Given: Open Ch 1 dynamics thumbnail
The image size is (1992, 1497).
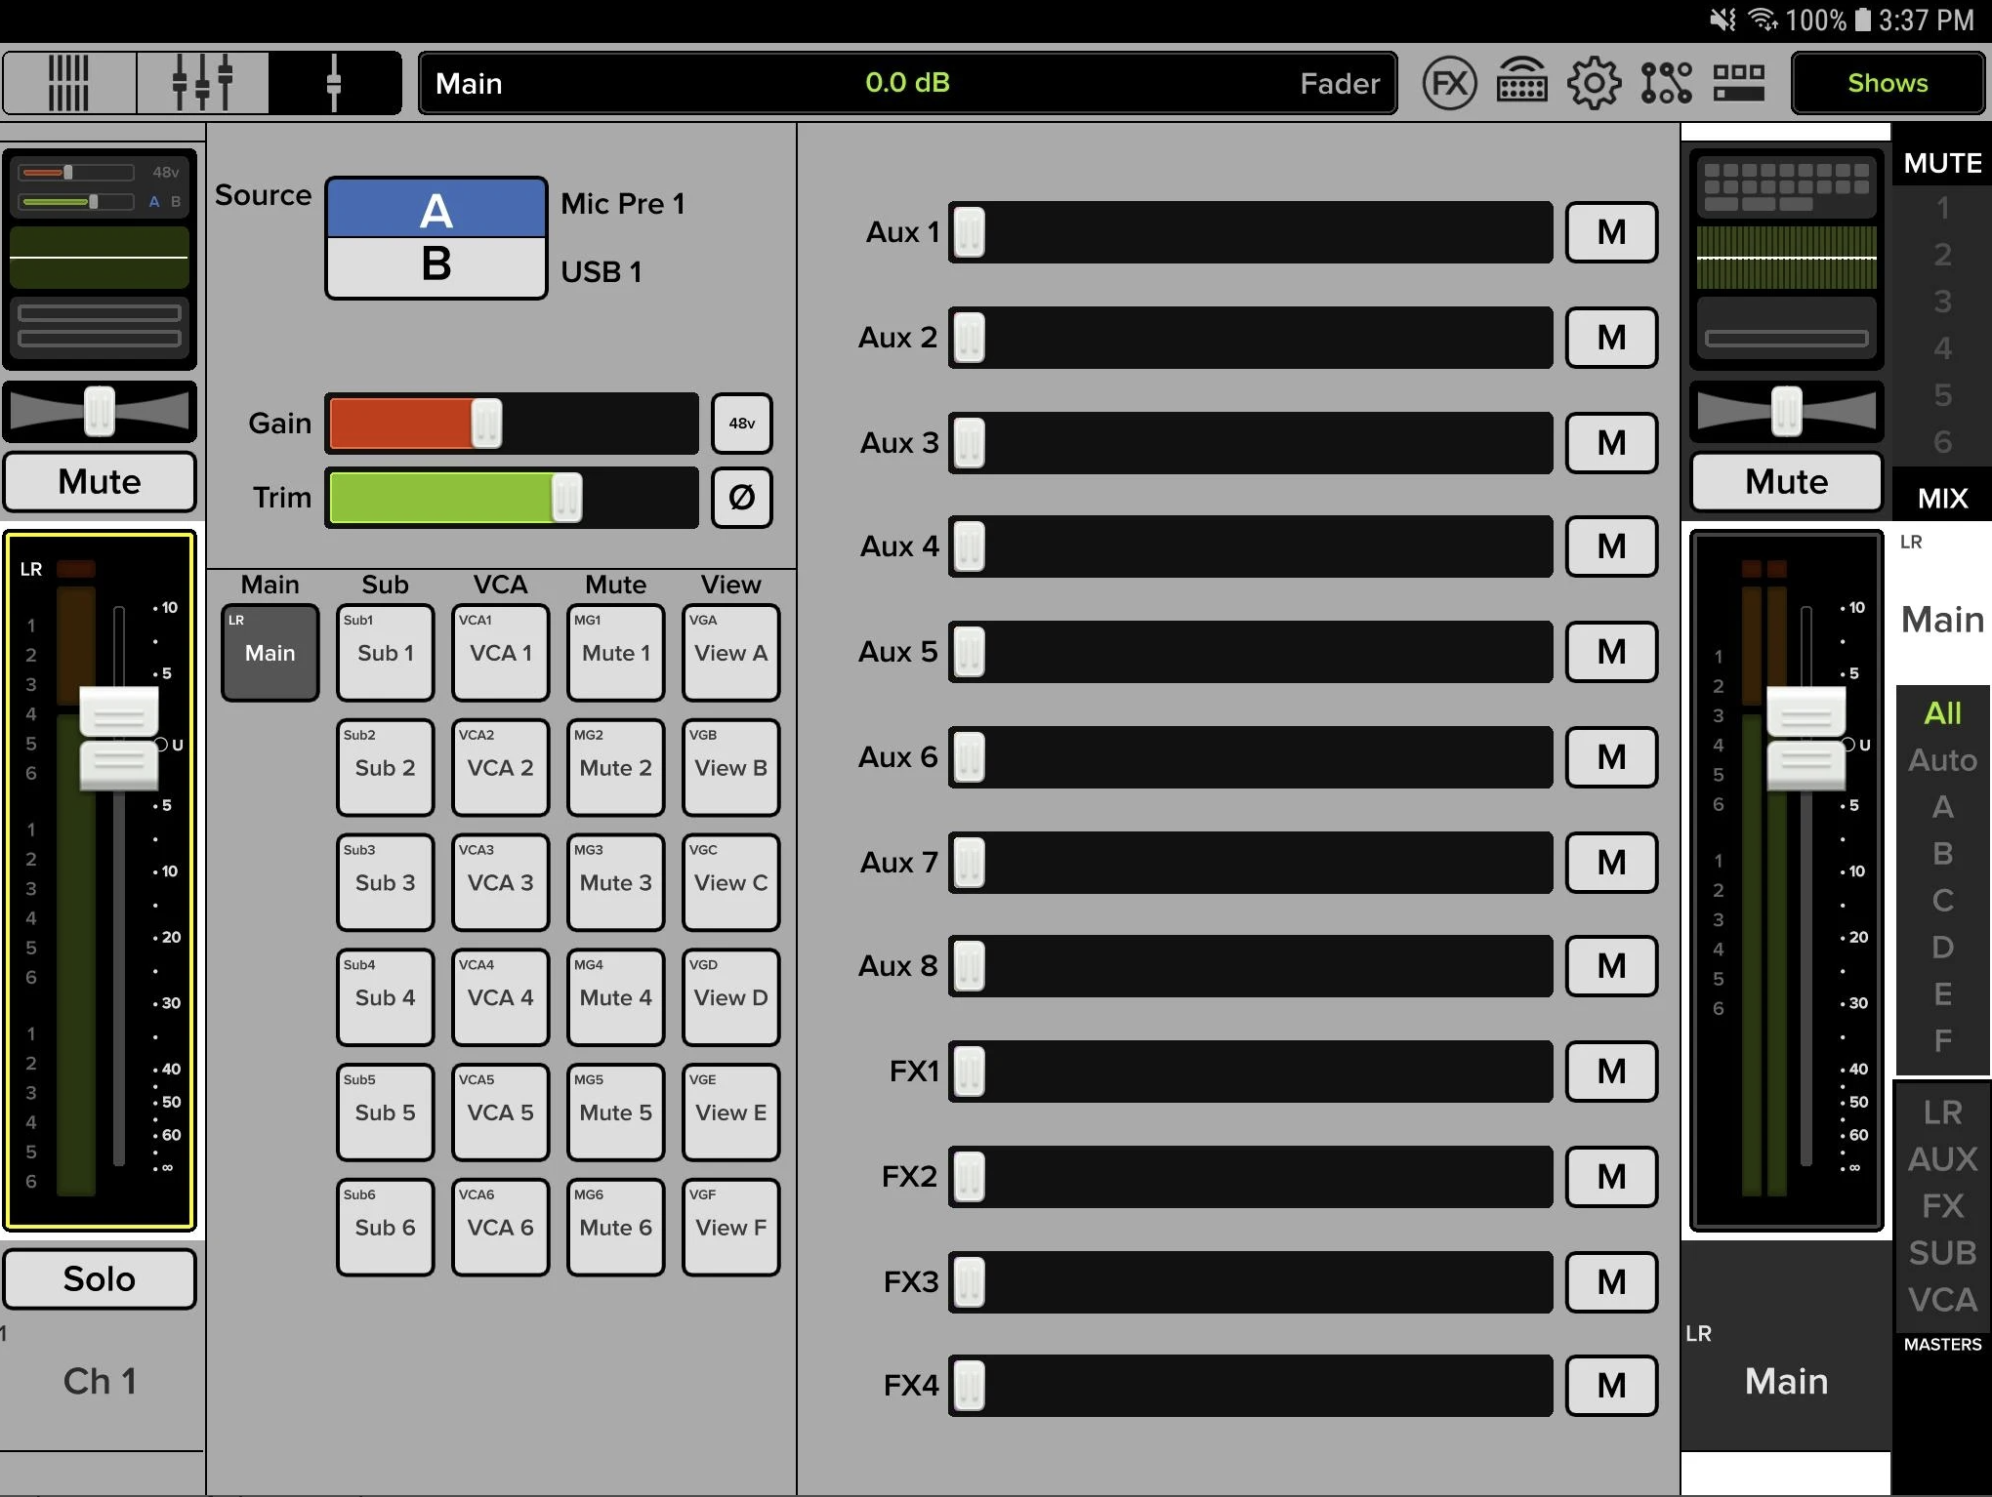Looking at the screenshot, I should (x=99, y=326).
